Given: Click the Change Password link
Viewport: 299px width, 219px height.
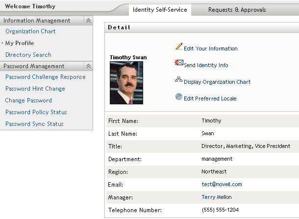Looking at the screenshot, I should (28, 100).
